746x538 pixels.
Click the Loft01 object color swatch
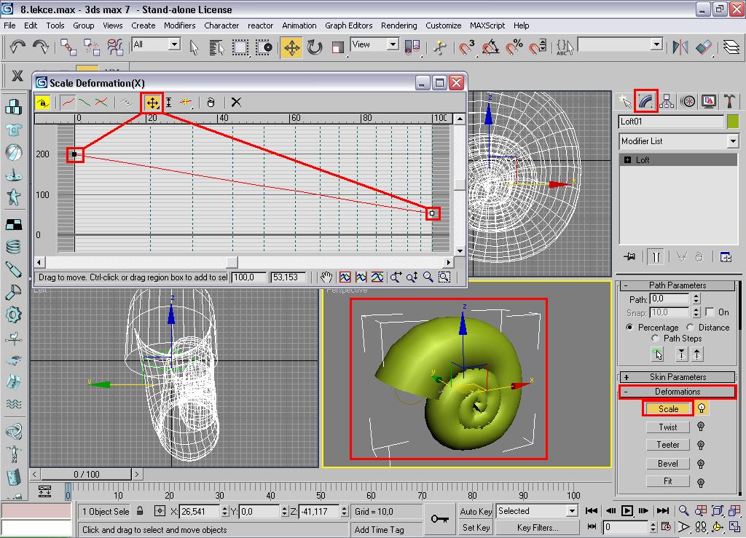coord(733,122)
